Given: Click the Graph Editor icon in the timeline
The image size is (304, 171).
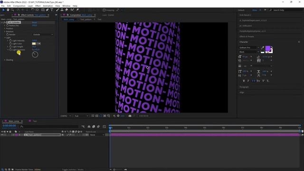Looking at the screenshot, I should (104, 127).
